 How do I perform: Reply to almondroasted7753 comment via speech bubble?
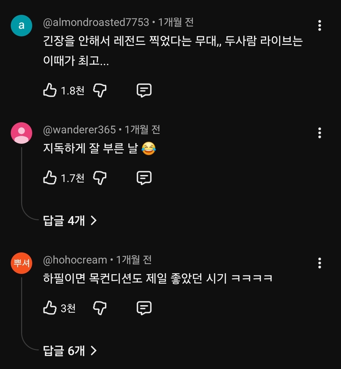(x=144, y=90)
